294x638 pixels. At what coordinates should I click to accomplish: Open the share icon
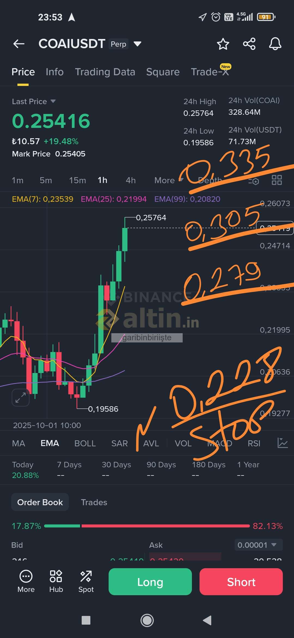pos(249,44)
